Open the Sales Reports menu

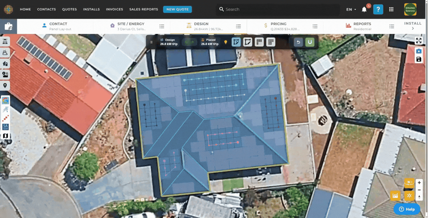(143, 9)
